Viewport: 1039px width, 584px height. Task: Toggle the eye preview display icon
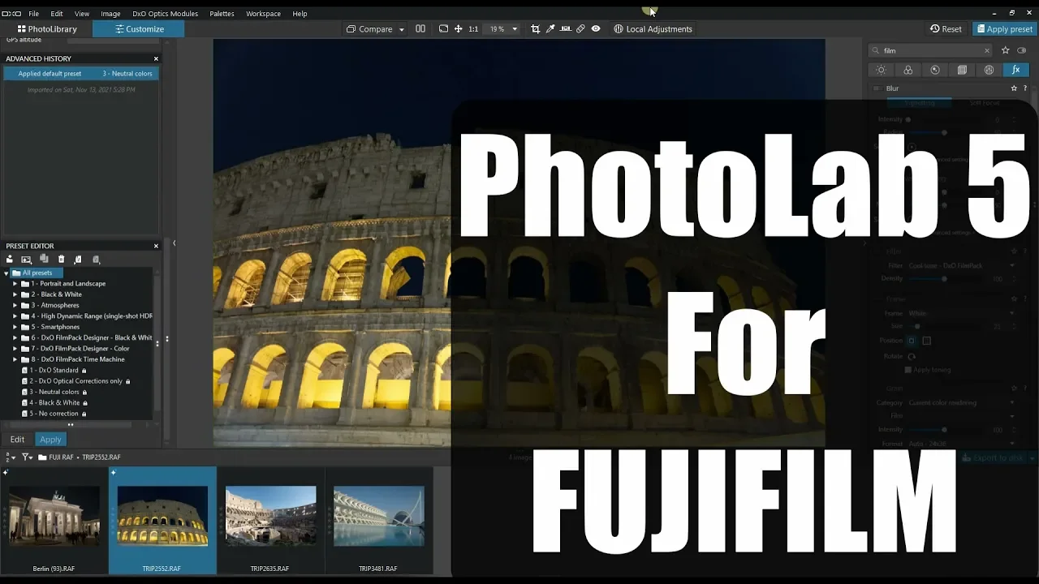coord(596,28)
